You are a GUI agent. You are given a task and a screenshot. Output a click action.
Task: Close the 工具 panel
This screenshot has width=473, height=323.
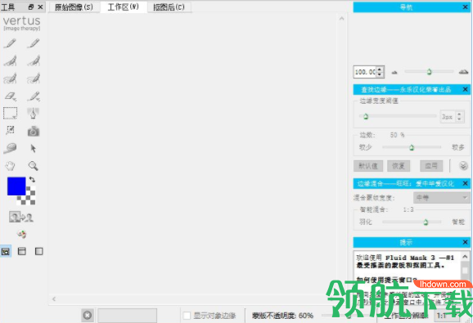40,7
